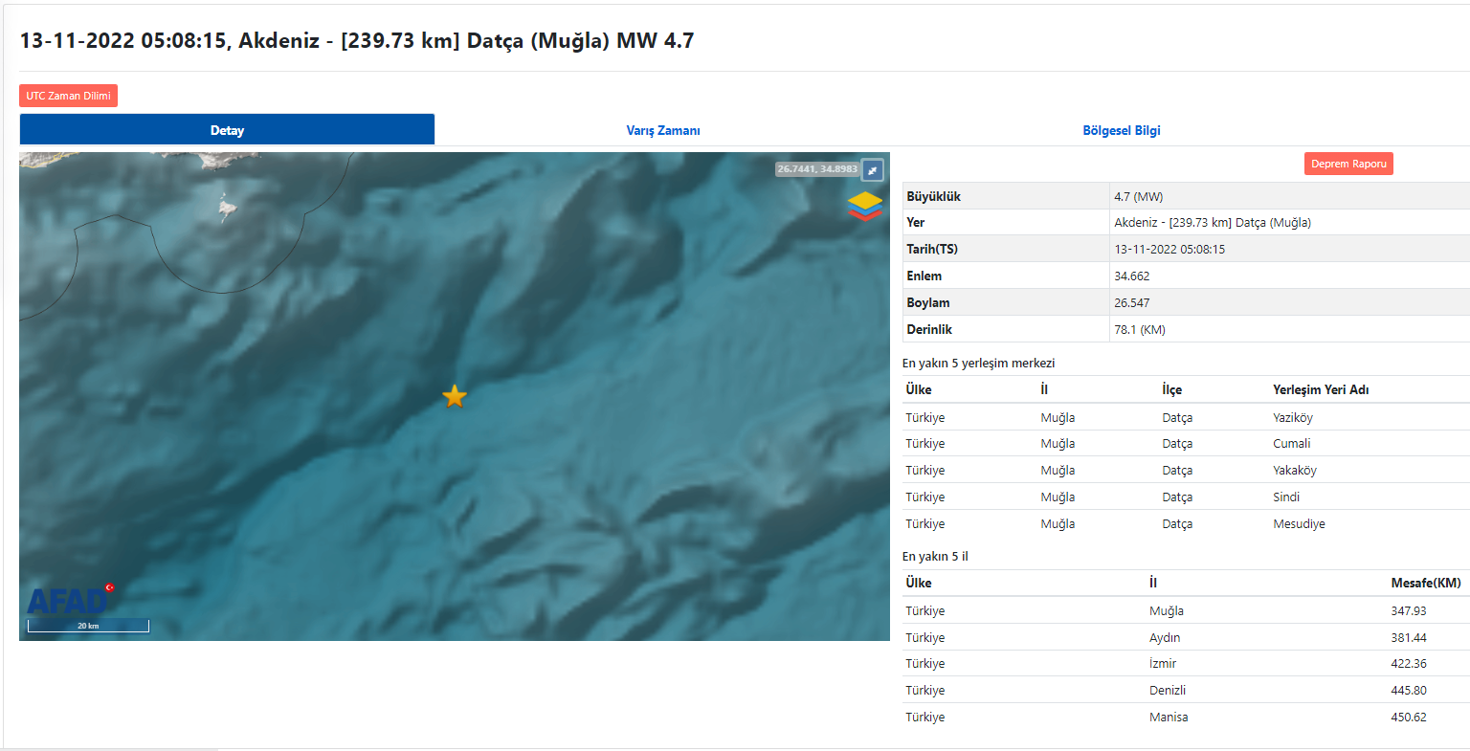
Task: Click the earthquake epicenter star marker
Action: (455, 396)
